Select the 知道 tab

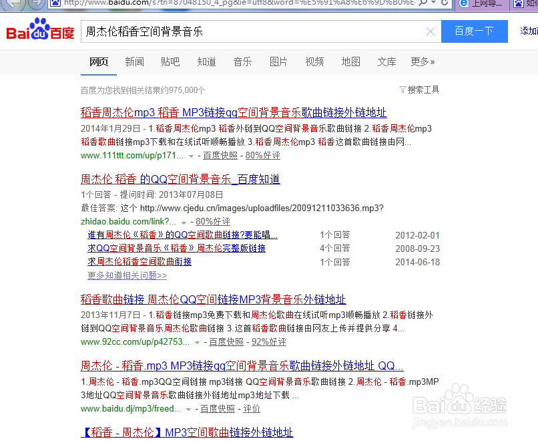point(206,62)
